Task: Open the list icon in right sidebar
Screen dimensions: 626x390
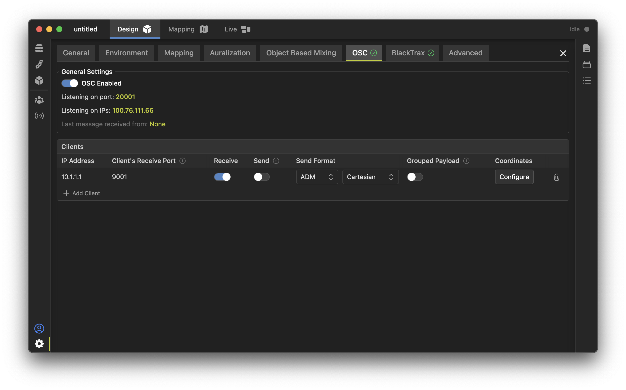Action: click(x=587, y=81)
